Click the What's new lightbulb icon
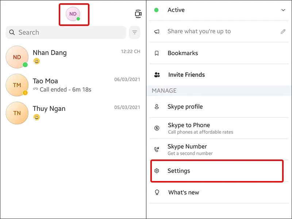This screenshot has width=292, height=219. [157, 192]
